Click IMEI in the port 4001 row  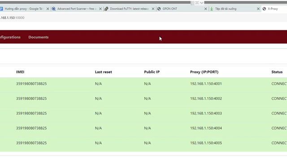point(31,84)
